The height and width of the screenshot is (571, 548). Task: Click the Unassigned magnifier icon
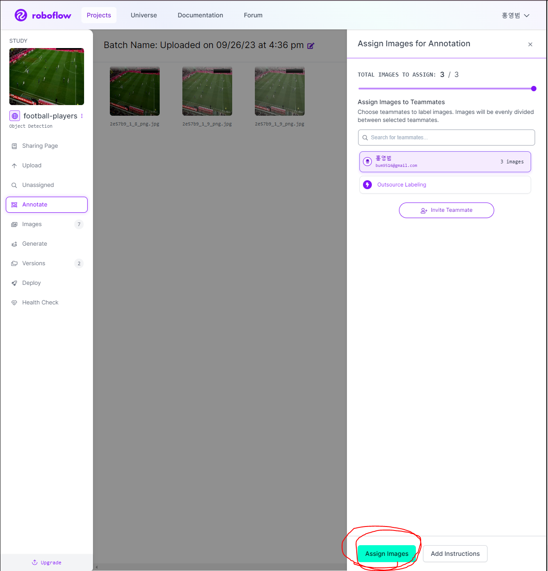pos(14,185)
